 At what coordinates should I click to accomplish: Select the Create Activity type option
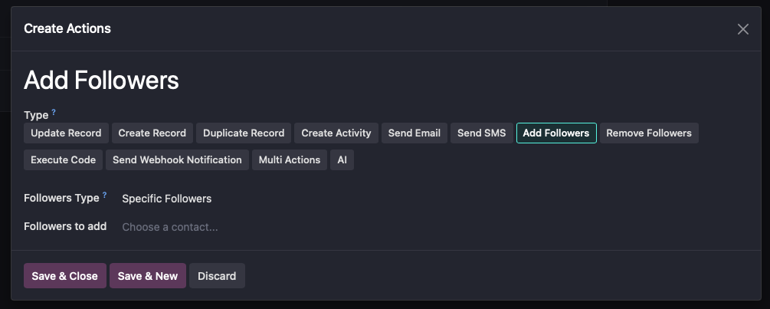tap(336, 133)
